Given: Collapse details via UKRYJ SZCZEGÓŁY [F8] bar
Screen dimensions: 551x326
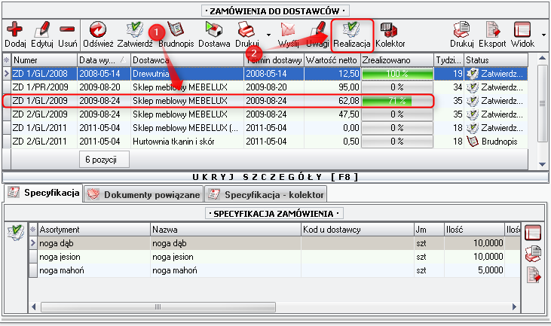Looking at the screenshot, I should pyautogui.click(x=275, y=175).
